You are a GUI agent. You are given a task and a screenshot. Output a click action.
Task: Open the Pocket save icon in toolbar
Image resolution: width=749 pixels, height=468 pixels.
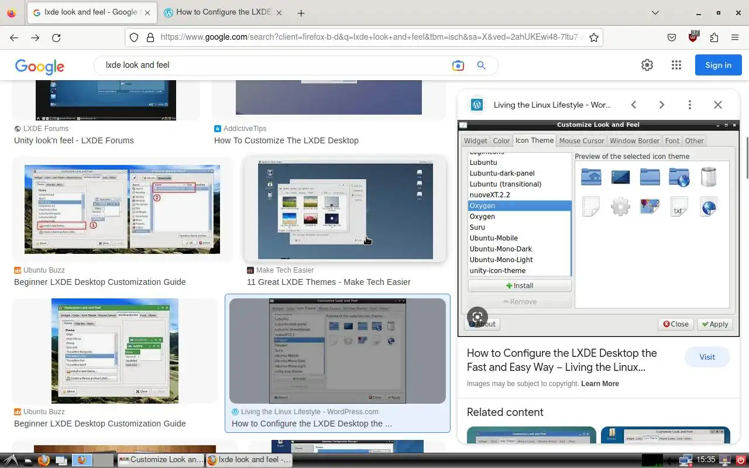click(x=672, y=37)
